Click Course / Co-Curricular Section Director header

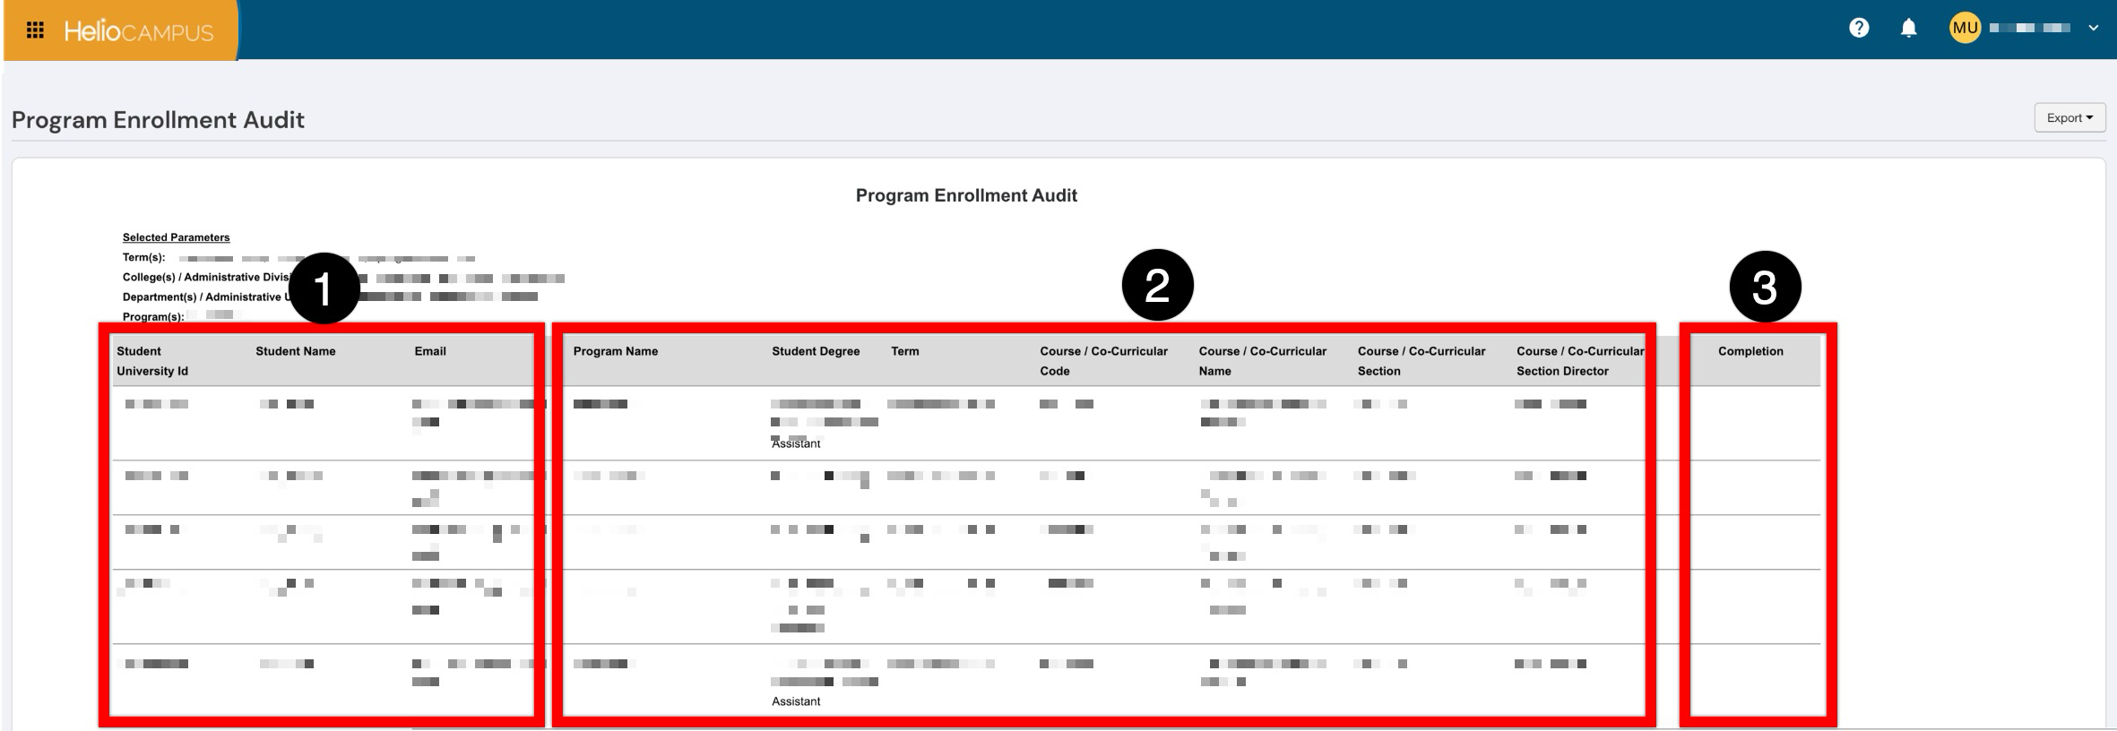(1579, 361)
